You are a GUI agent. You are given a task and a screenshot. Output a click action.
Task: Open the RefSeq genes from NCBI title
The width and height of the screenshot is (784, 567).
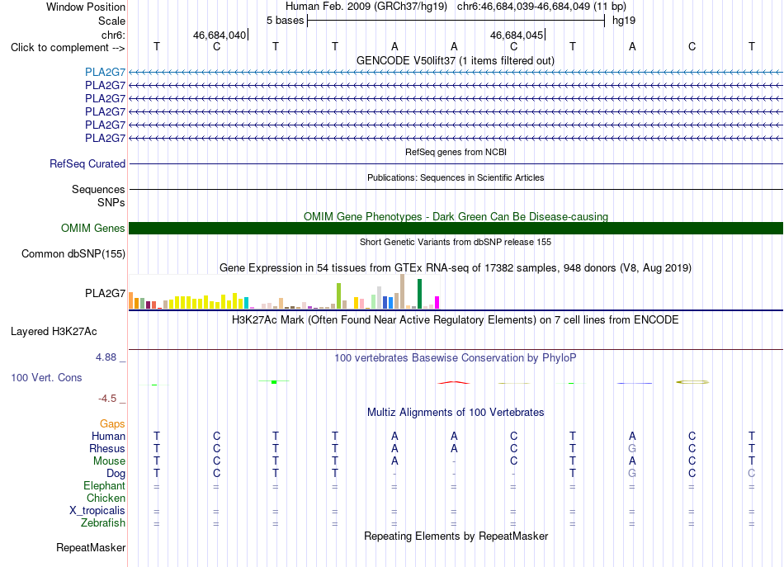tap(456, 152)
